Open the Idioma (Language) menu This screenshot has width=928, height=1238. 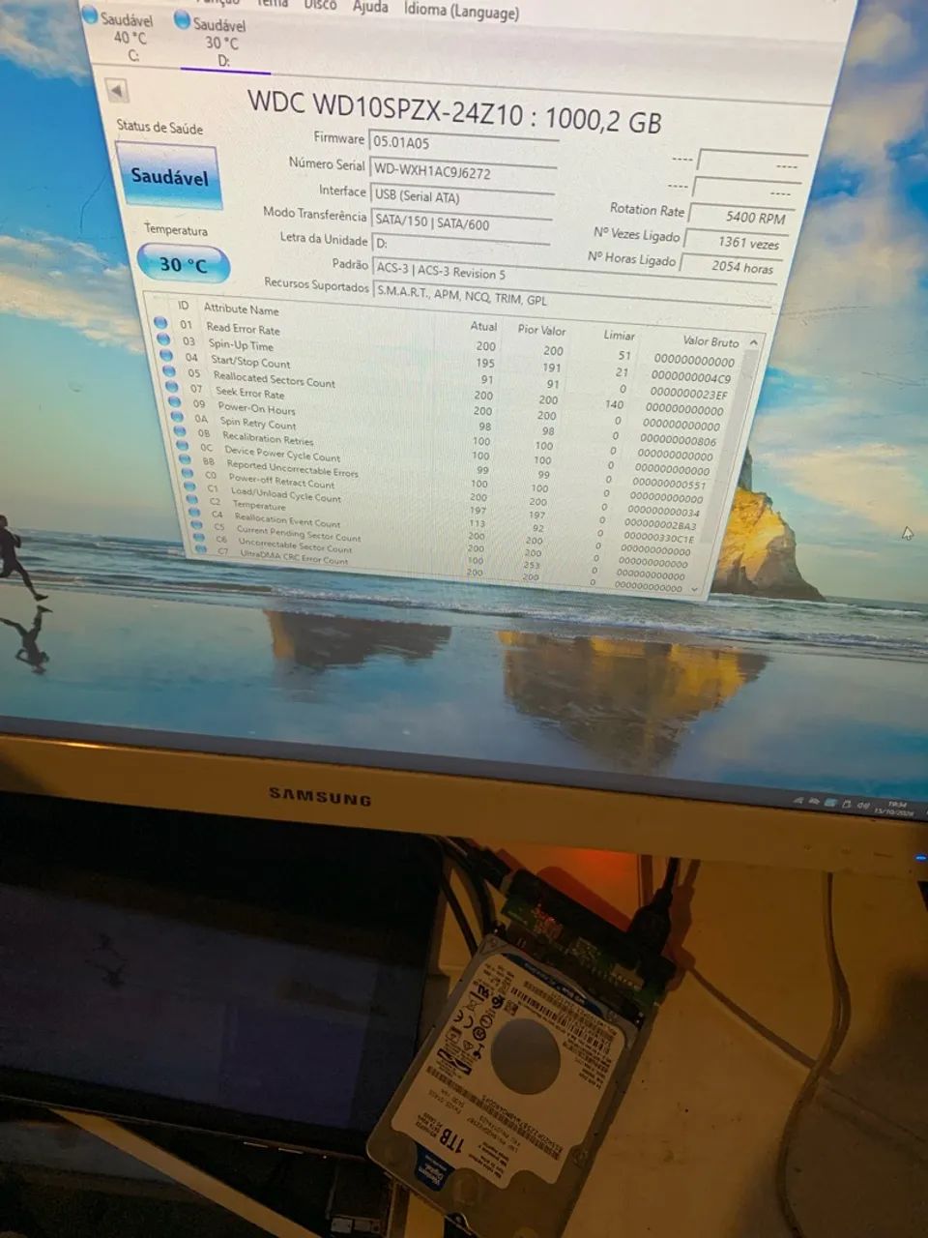461,11
